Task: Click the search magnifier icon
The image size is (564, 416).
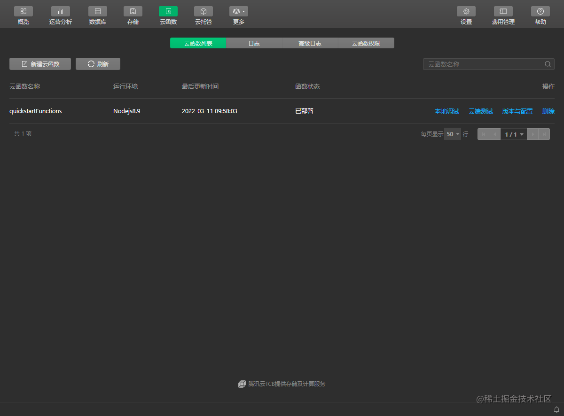Action: tap(548, 64)
